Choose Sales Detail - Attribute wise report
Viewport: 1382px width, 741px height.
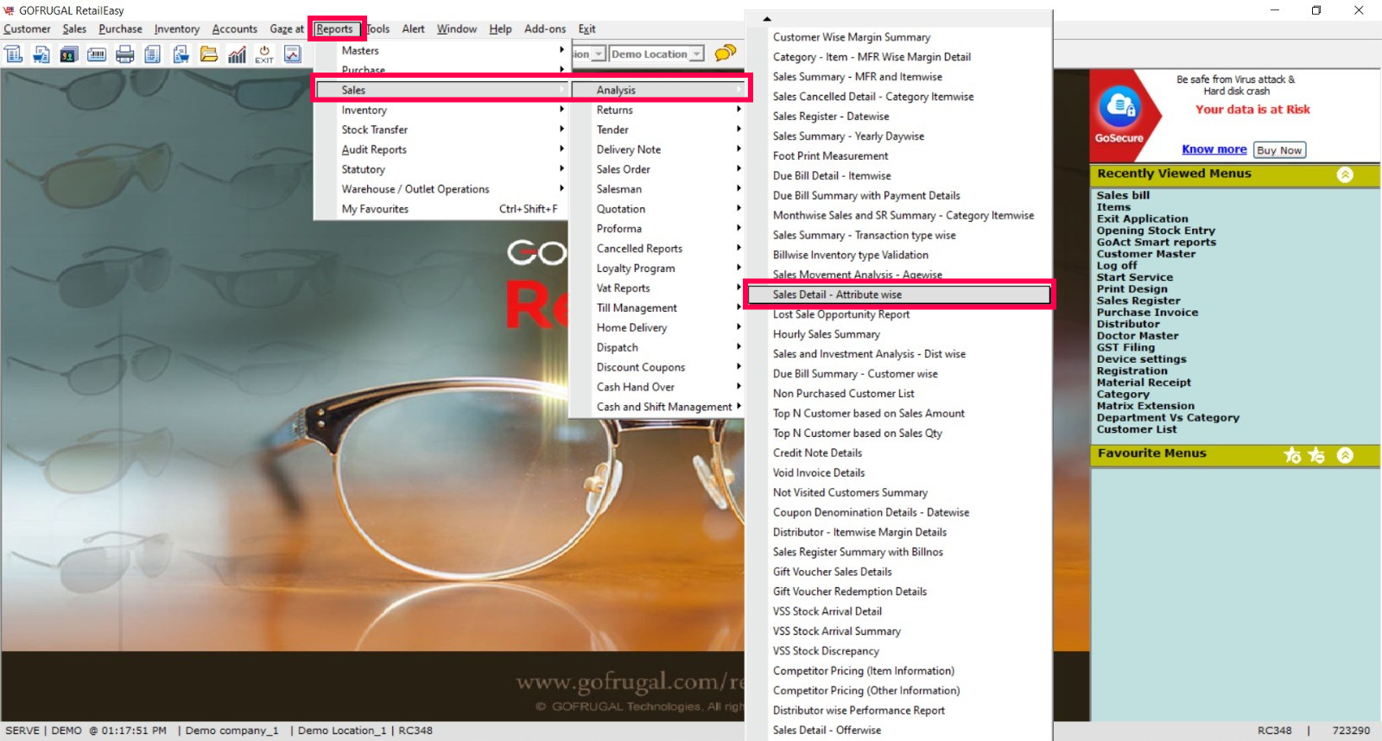(x=899, y=294)
